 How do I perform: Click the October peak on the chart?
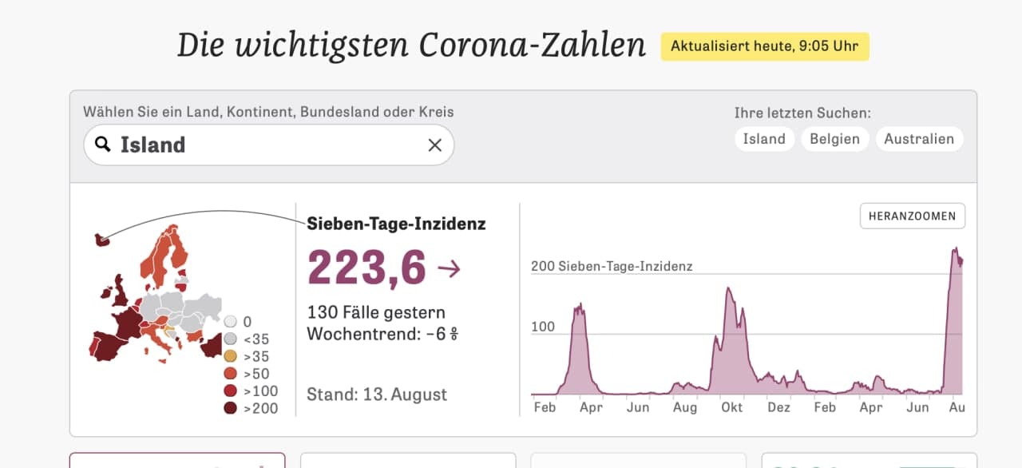point(729,289)
